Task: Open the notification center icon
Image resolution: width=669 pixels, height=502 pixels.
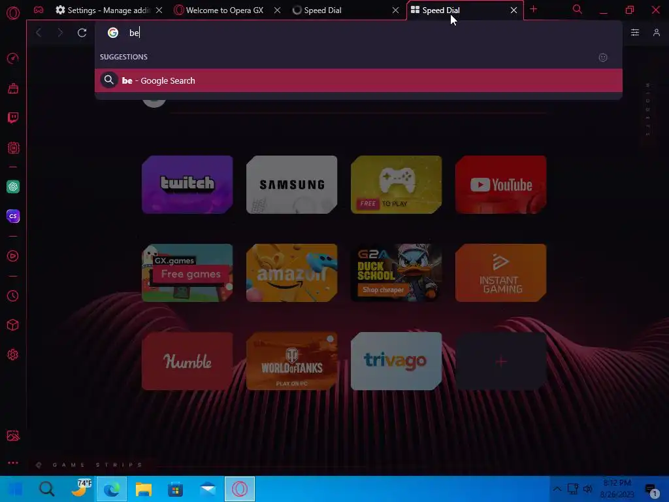Action: click(x=651, y=490)
